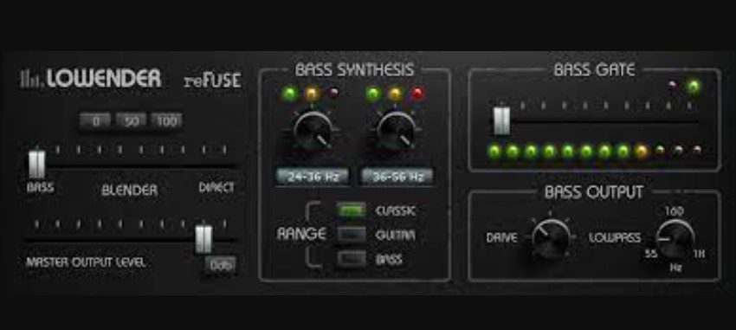Click the 100 mark above the lowpass knob
This screenshot has height=330, width=736.
(674, 210)
